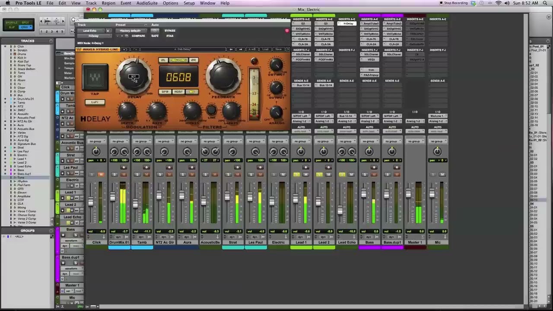Solo the Lead Echo channel
Viewport: 553px width, 311px height.
(x=342, y=175)
